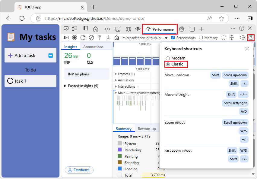Submit task with blue arrow button
Image resolution: width=257 pixels, height=179 pixels.
[51, 56]
